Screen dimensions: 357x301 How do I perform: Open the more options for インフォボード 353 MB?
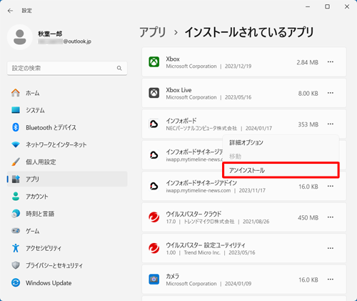(x=331, y=124)
